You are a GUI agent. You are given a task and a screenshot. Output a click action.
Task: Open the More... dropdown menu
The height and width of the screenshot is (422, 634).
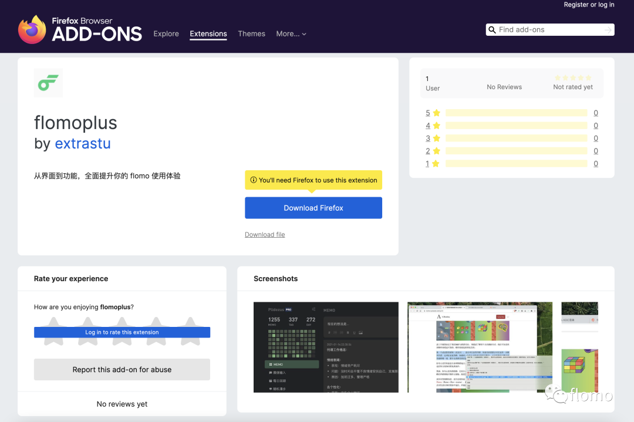click(291, 34)
